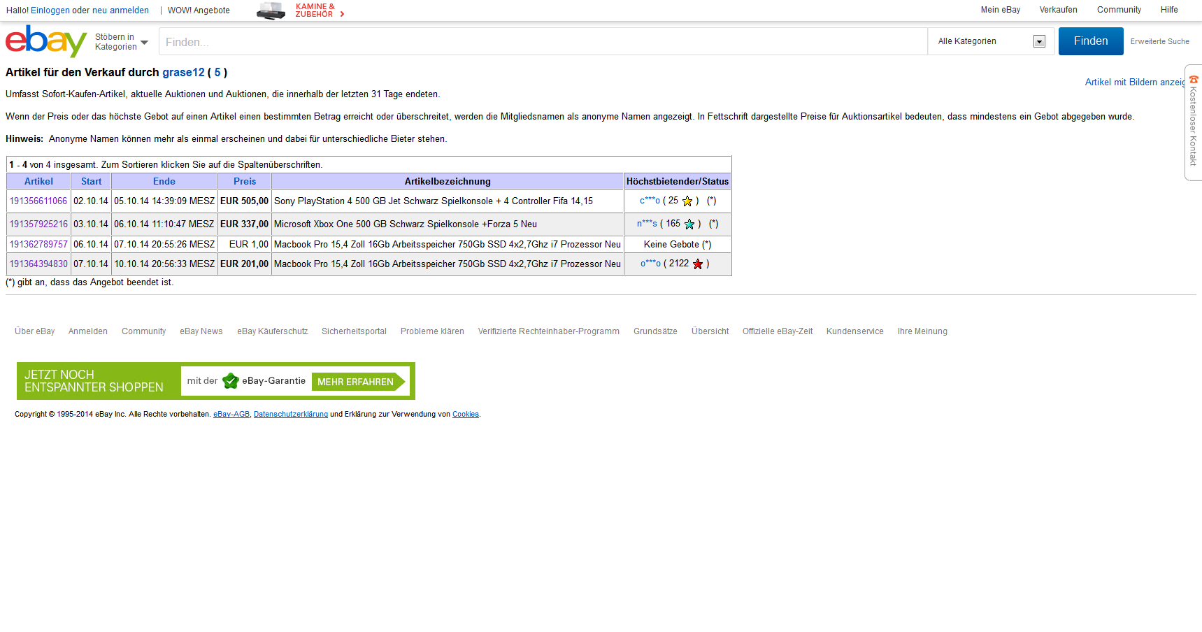Open the Community item in top navigation

1119,10
